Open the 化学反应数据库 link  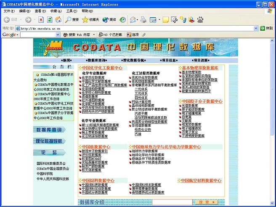93,77
